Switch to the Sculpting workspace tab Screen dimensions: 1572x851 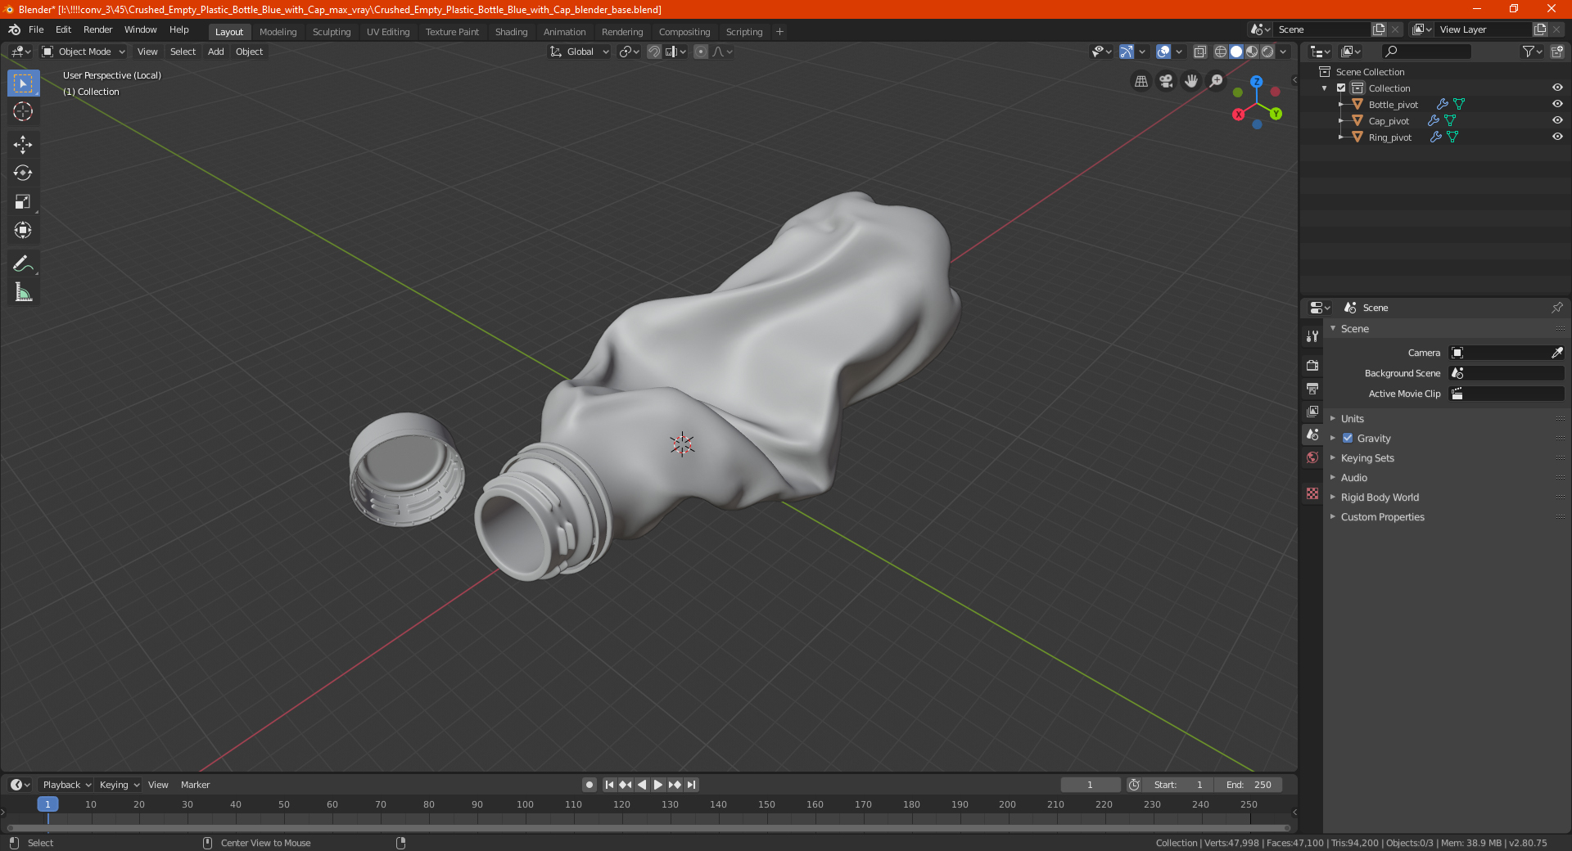[332, 32]
